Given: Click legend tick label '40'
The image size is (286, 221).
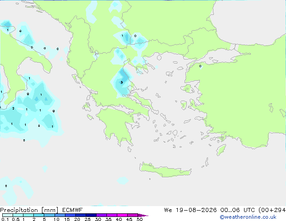Looking at the screenshot, I should pos(119,219).
